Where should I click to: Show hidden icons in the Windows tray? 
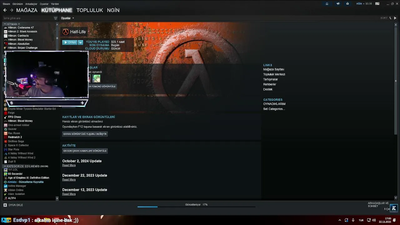tap(340, 220)
